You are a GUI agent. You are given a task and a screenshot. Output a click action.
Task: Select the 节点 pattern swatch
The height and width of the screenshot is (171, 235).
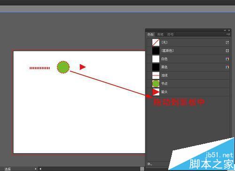pos(188,84)
